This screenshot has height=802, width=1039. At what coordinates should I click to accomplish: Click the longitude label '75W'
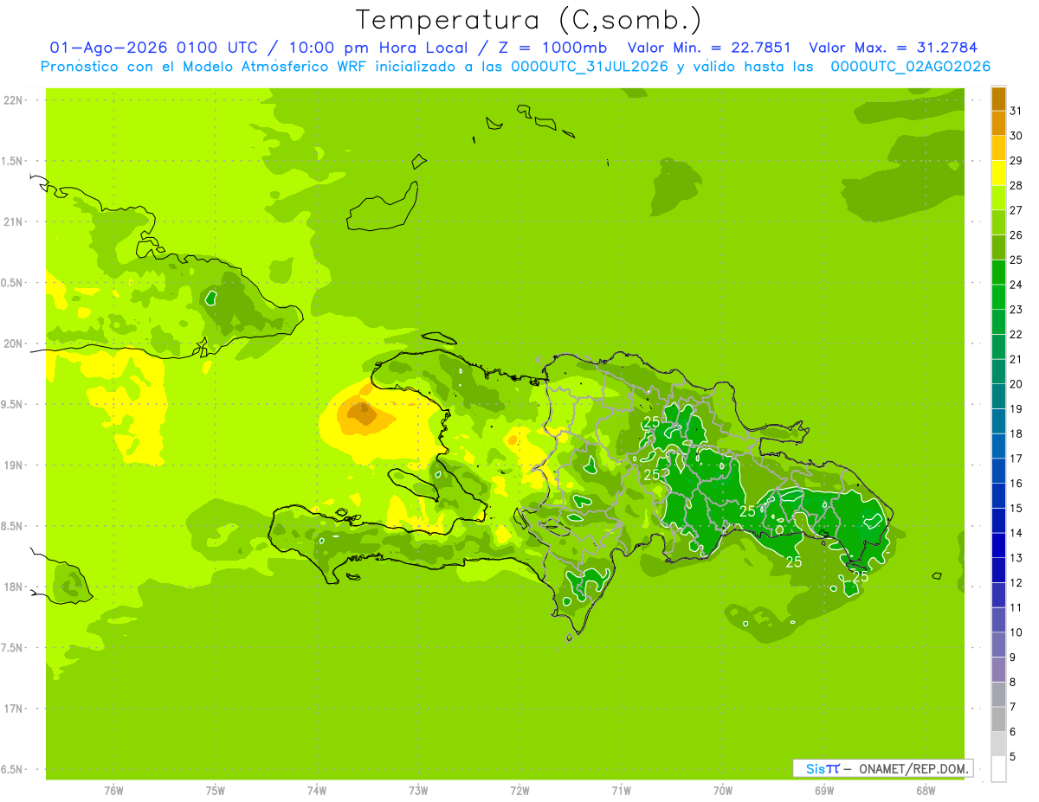pyautogui.click(x=216, y=791)
